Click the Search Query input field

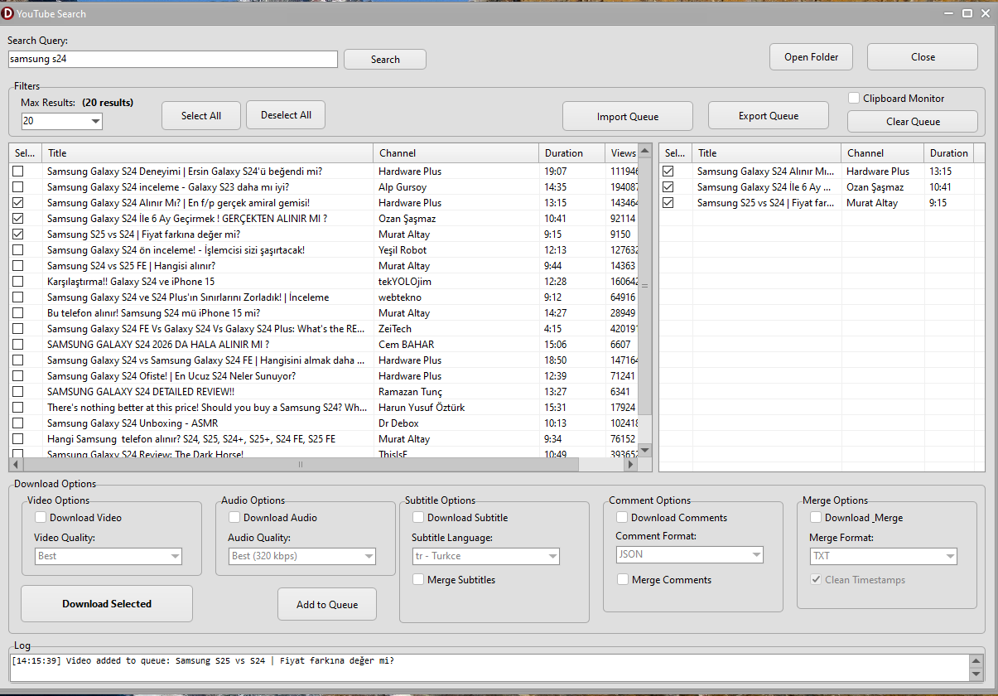point(173,59)
